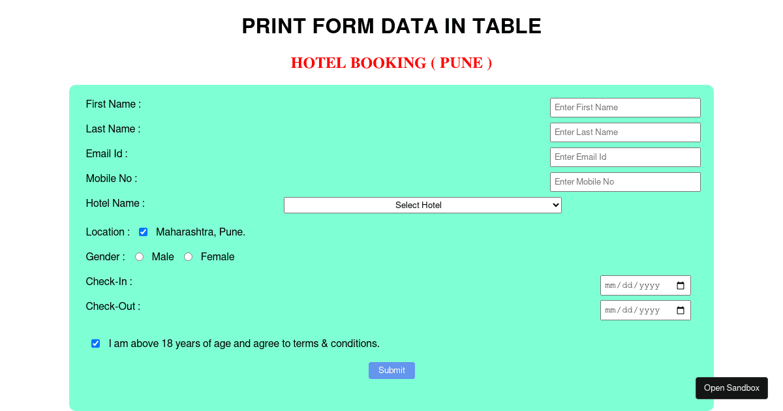Select the year part of Check-Out date
The width and height of the screenshot is (783, 411).
[x=649, y=311]
